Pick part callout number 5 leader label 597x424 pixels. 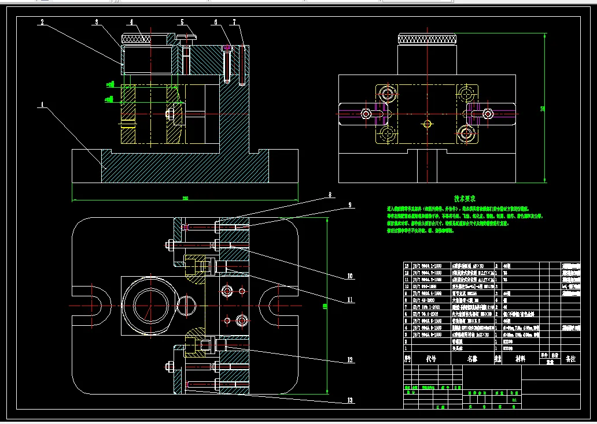coord(182,22)
